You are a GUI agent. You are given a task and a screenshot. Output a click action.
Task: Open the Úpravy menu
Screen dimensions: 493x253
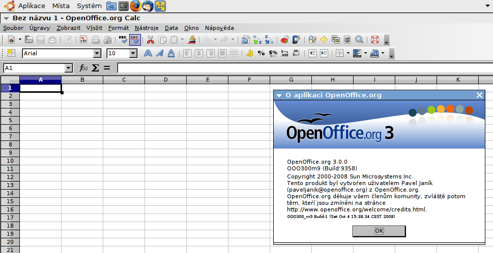point(40,28)
